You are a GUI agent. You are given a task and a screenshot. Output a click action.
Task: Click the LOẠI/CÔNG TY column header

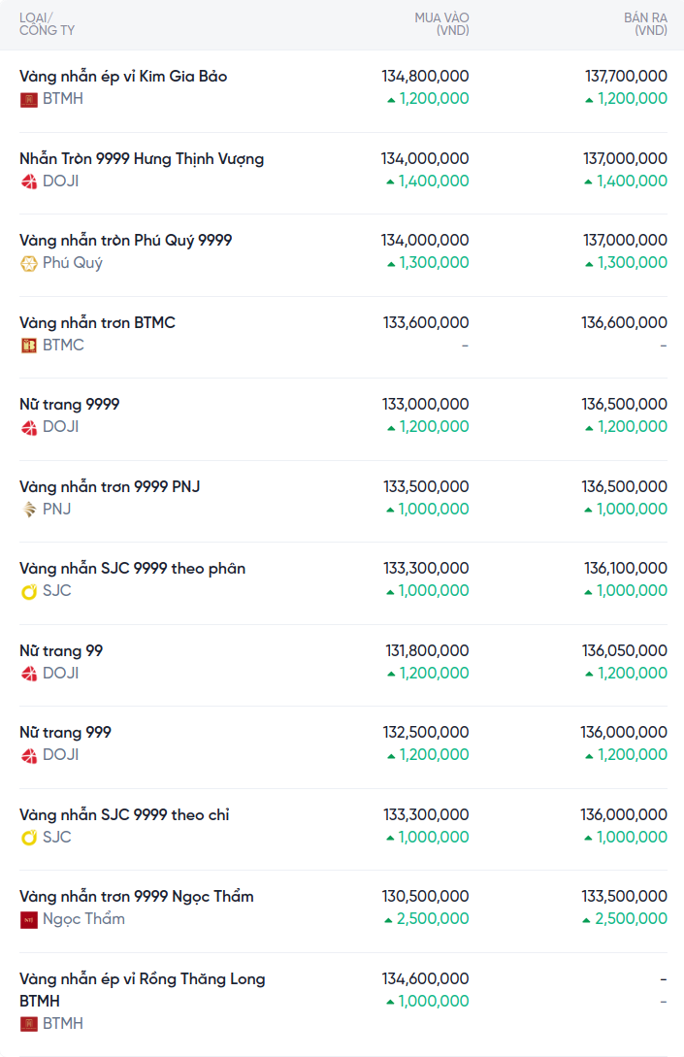(47, 24)
